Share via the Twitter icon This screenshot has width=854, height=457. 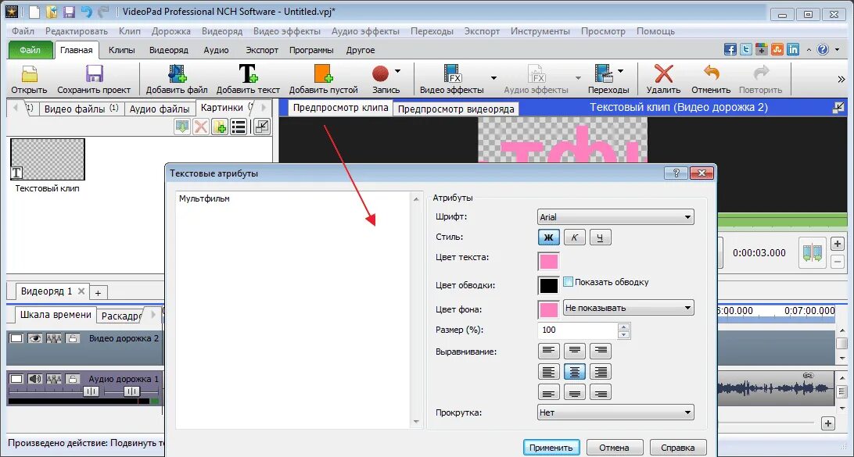coord(745,49)
